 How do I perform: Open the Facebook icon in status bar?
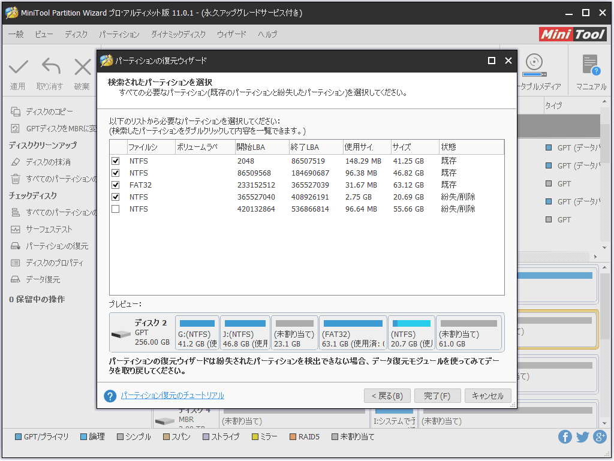click(x=565, y=437)
